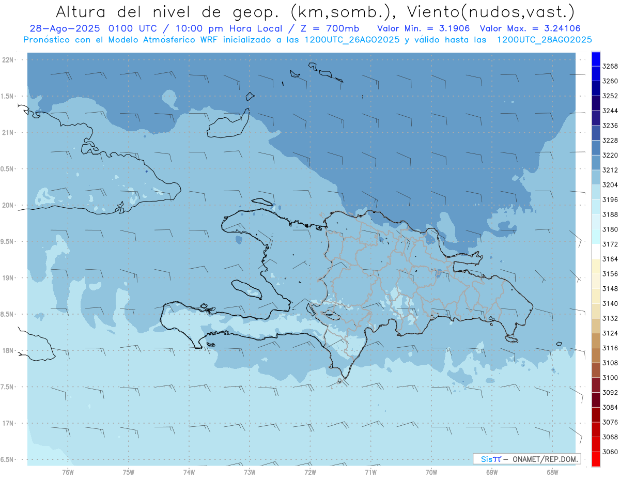
Task: Click the 17N latitude label
Action: coord(8,423)
